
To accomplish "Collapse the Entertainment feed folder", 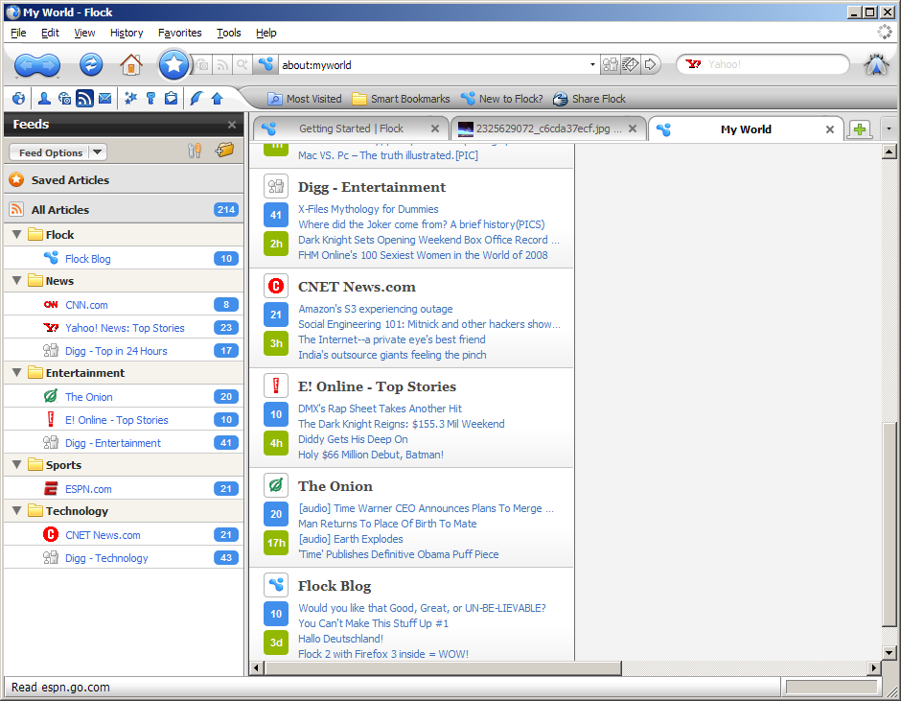I will 16,373.
